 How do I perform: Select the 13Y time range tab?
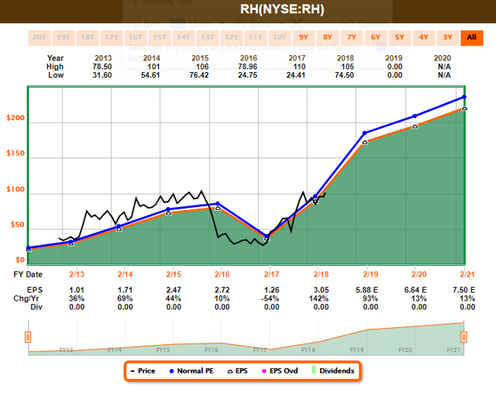point(208,38)
